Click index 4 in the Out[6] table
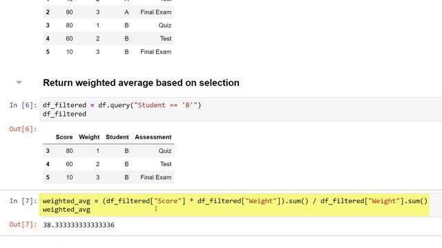Viewport: 442px width, 248px height. coord(48,164)
